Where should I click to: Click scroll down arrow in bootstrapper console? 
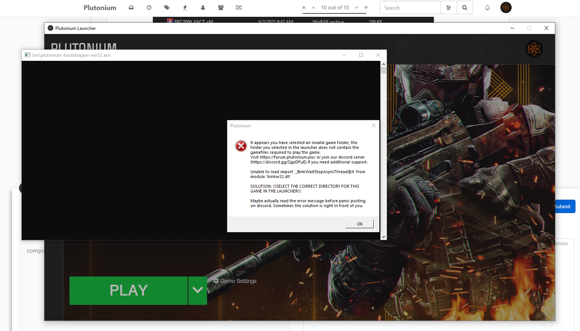click(x=383, y=237)
